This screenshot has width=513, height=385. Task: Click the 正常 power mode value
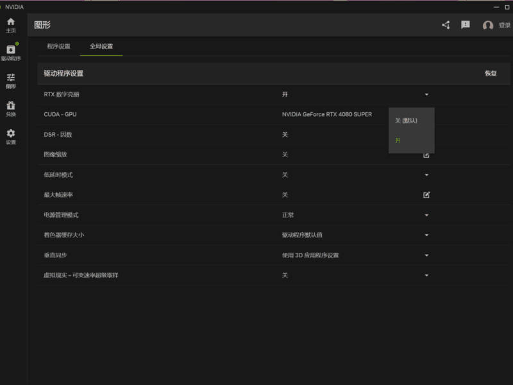pos(288,215)
